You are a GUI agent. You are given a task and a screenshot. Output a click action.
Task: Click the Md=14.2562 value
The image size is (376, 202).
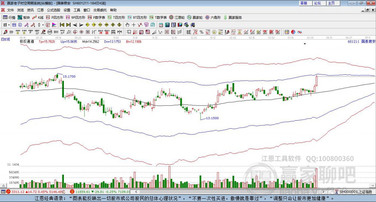91,41
